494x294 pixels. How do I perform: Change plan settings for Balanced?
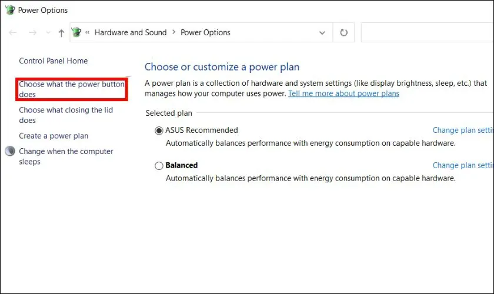coord(463,165)
